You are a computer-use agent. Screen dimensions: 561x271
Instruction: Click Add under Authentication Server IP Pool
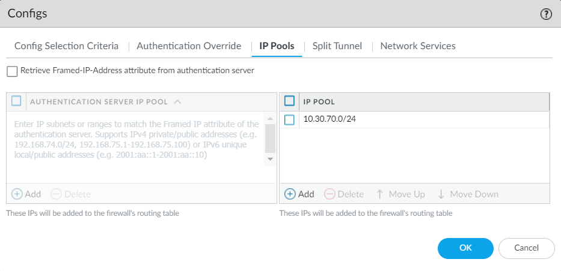26,194
